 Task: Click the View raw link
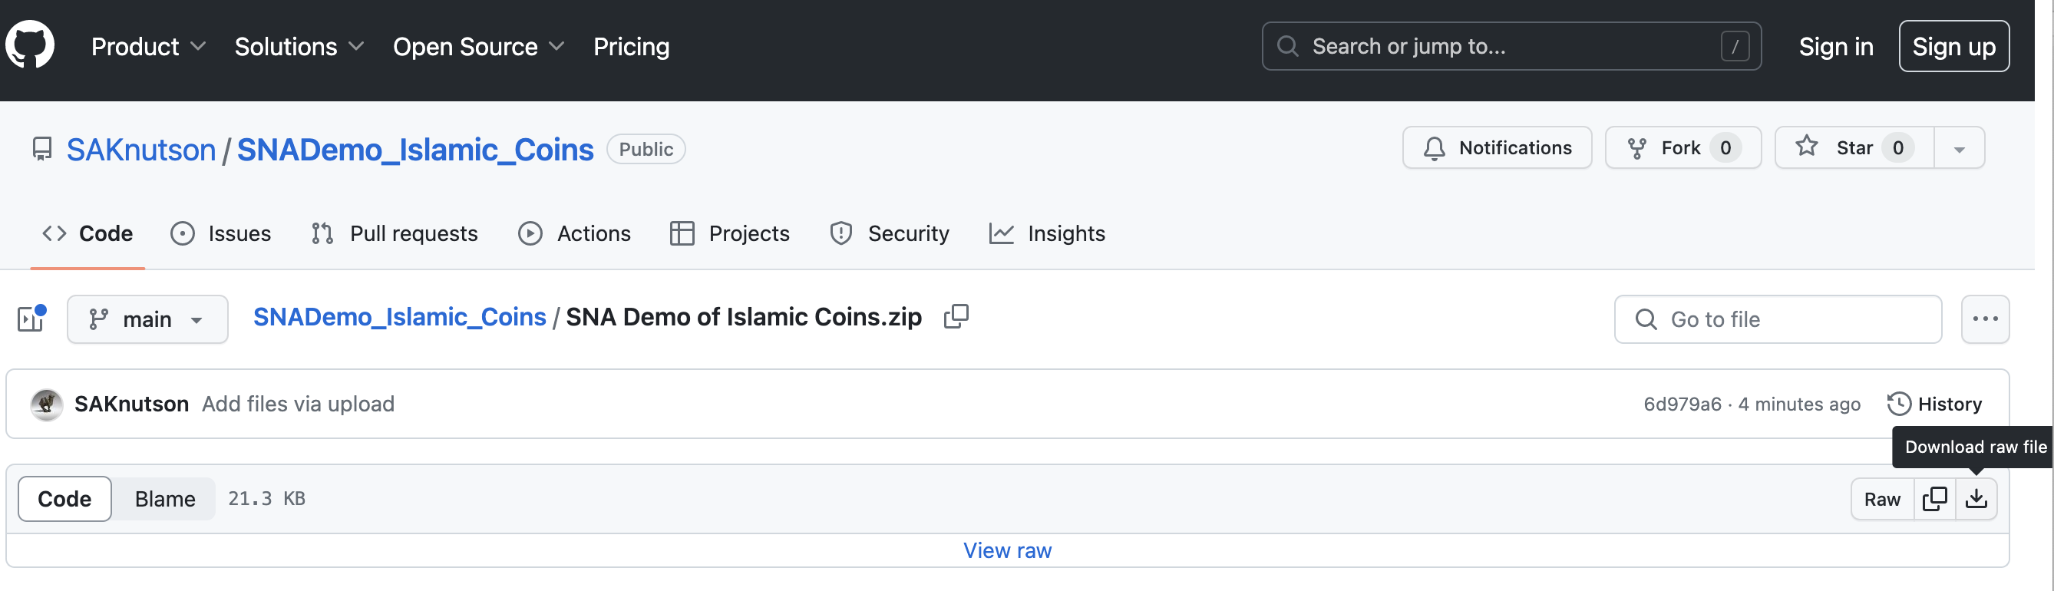point(1007,550)
